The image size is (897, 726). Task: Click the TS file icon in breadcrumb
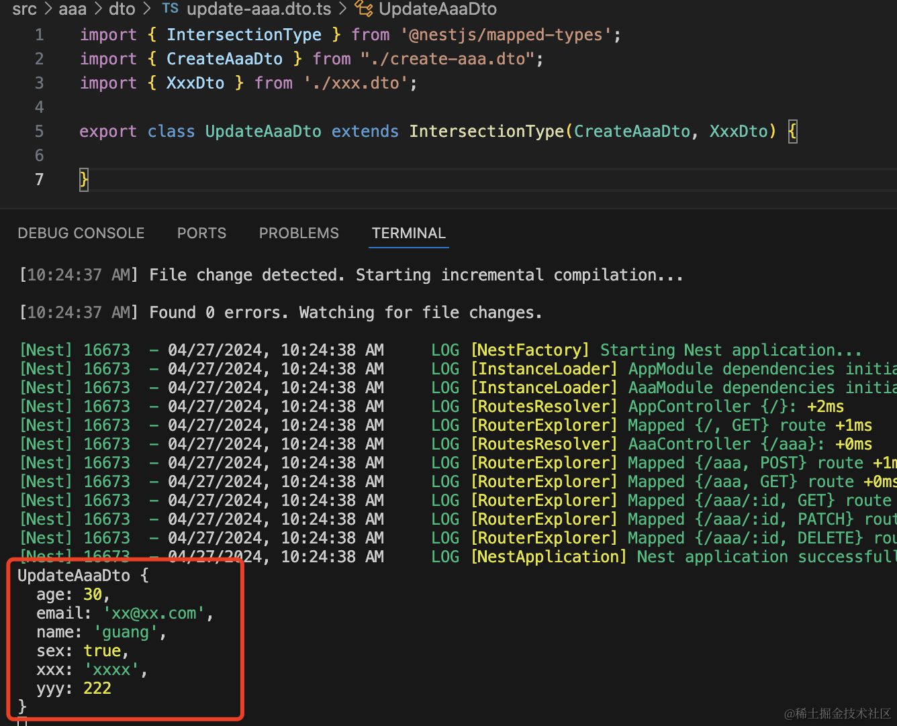(171, 9)
